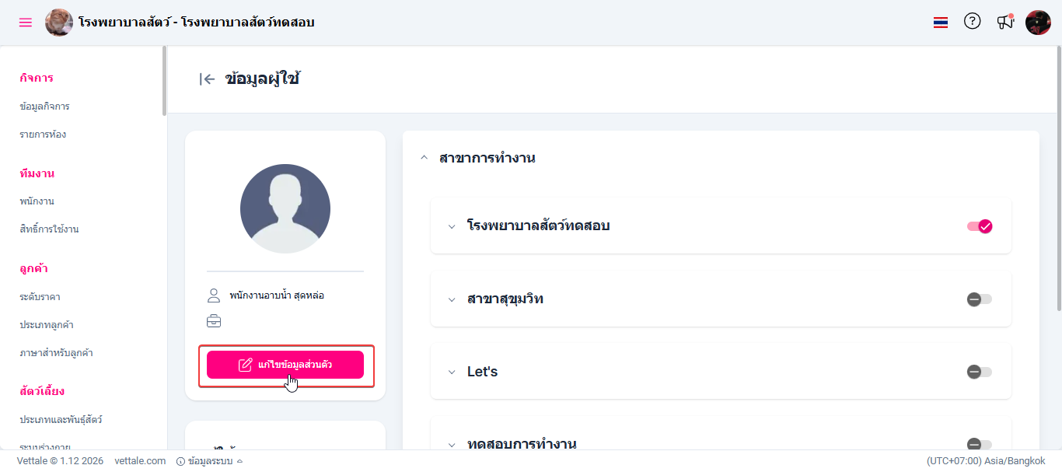Open พนักงาน in the sidebar
This screenshot has width=1062, height=472.
(x=37, y=201)
